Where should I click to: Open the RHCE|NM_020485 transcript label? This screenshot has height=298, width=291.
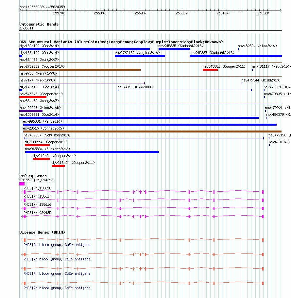point(37,213)
